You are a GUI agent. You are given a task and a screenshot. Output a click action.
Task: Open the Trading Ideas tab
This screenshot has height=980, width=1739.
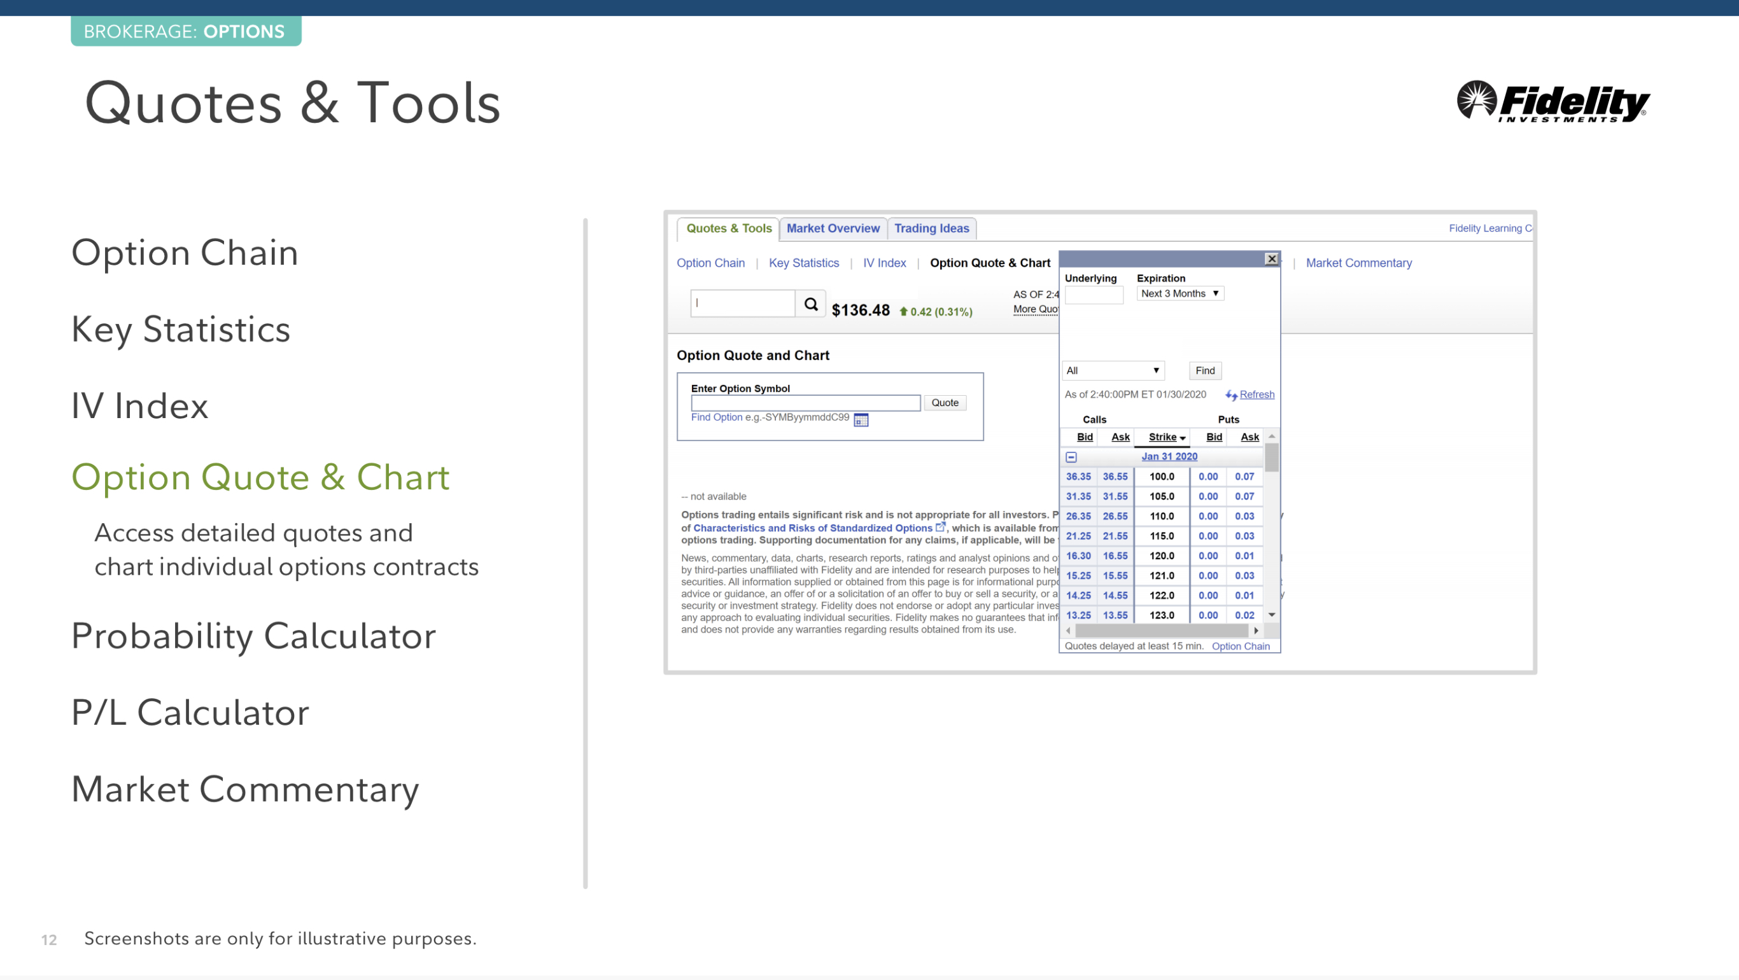point(931,229)
